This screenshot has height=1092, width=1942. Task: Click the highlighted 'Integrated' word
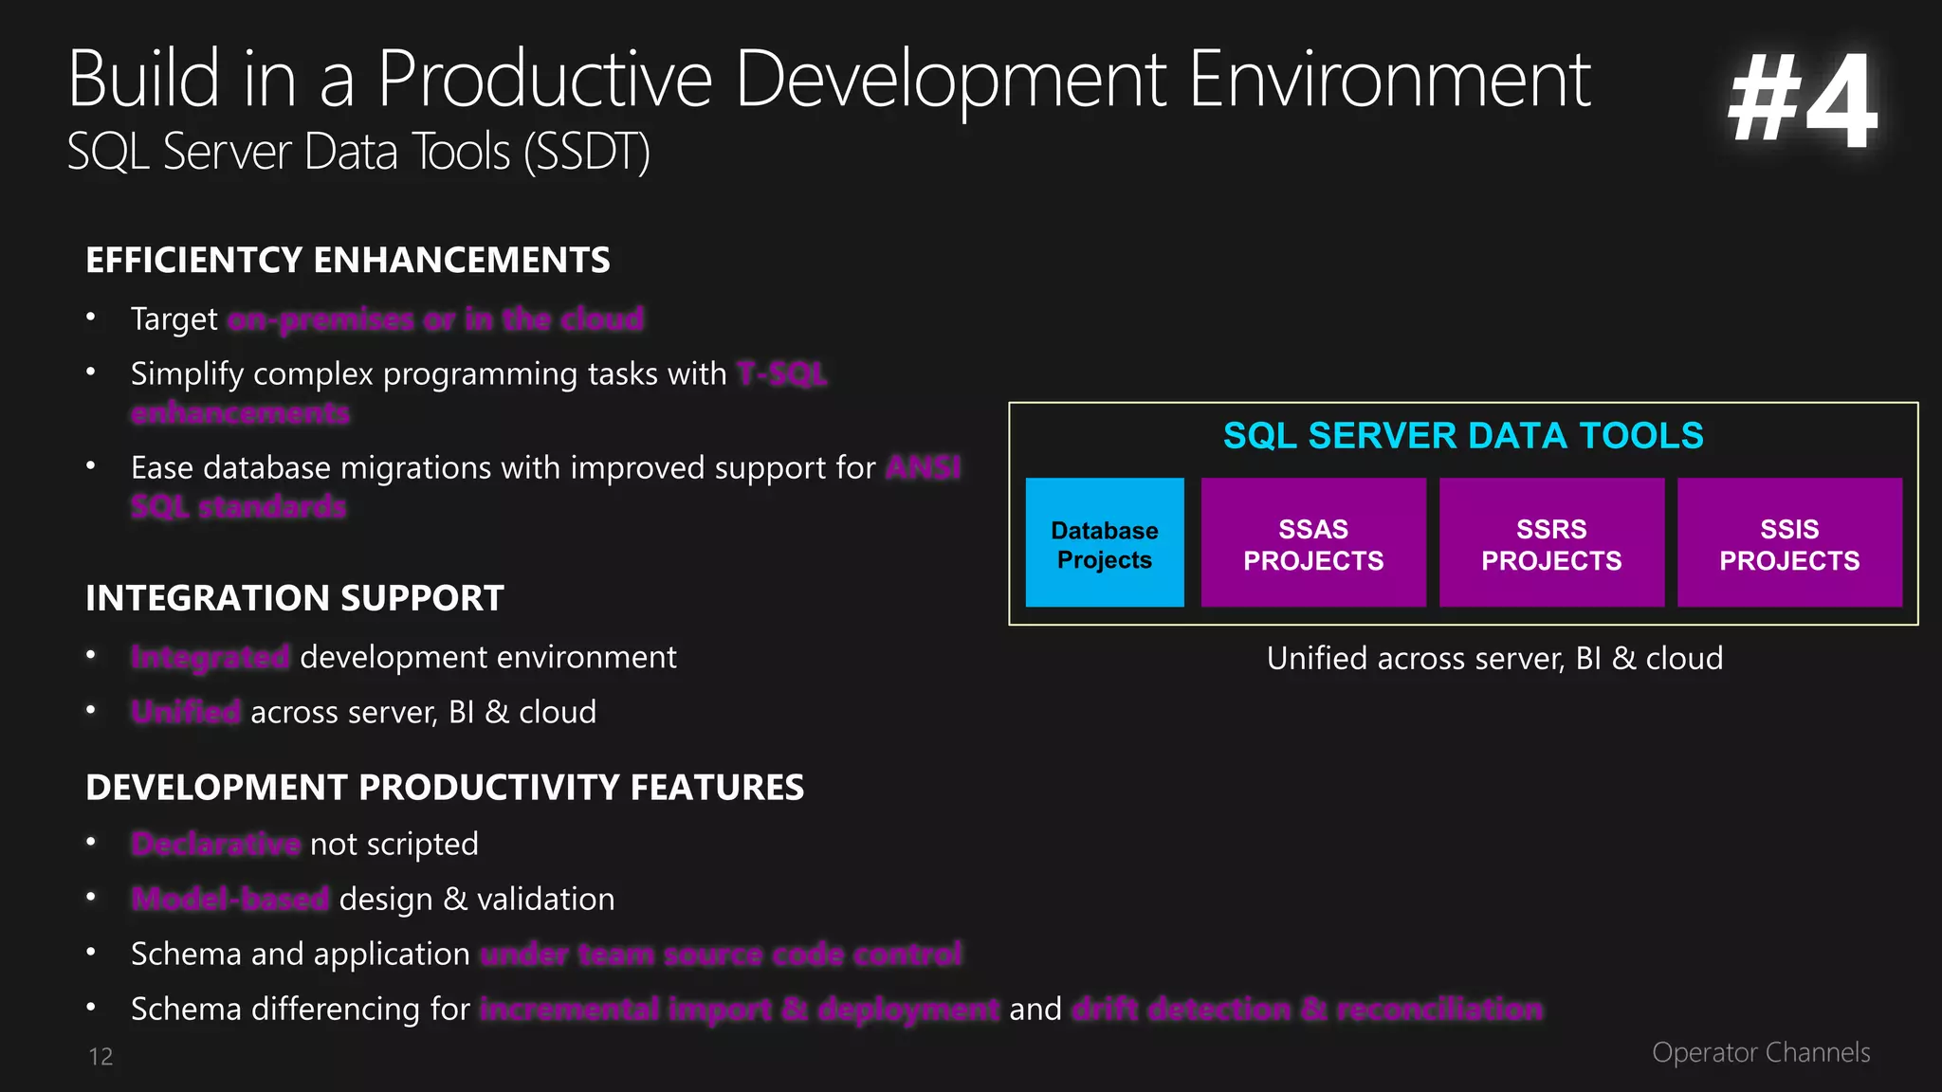pos(211,657)
